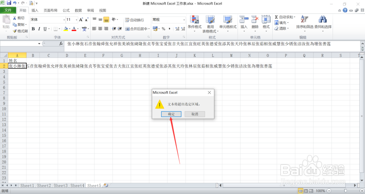This screenshot has width=365, height=194.
Task: Switch to the Formulas (公式) tab
Action: [x=66, y=10]
